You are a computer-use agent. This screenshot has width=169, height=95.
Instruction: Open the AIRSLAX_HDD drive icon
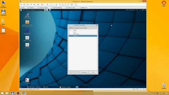27,39
